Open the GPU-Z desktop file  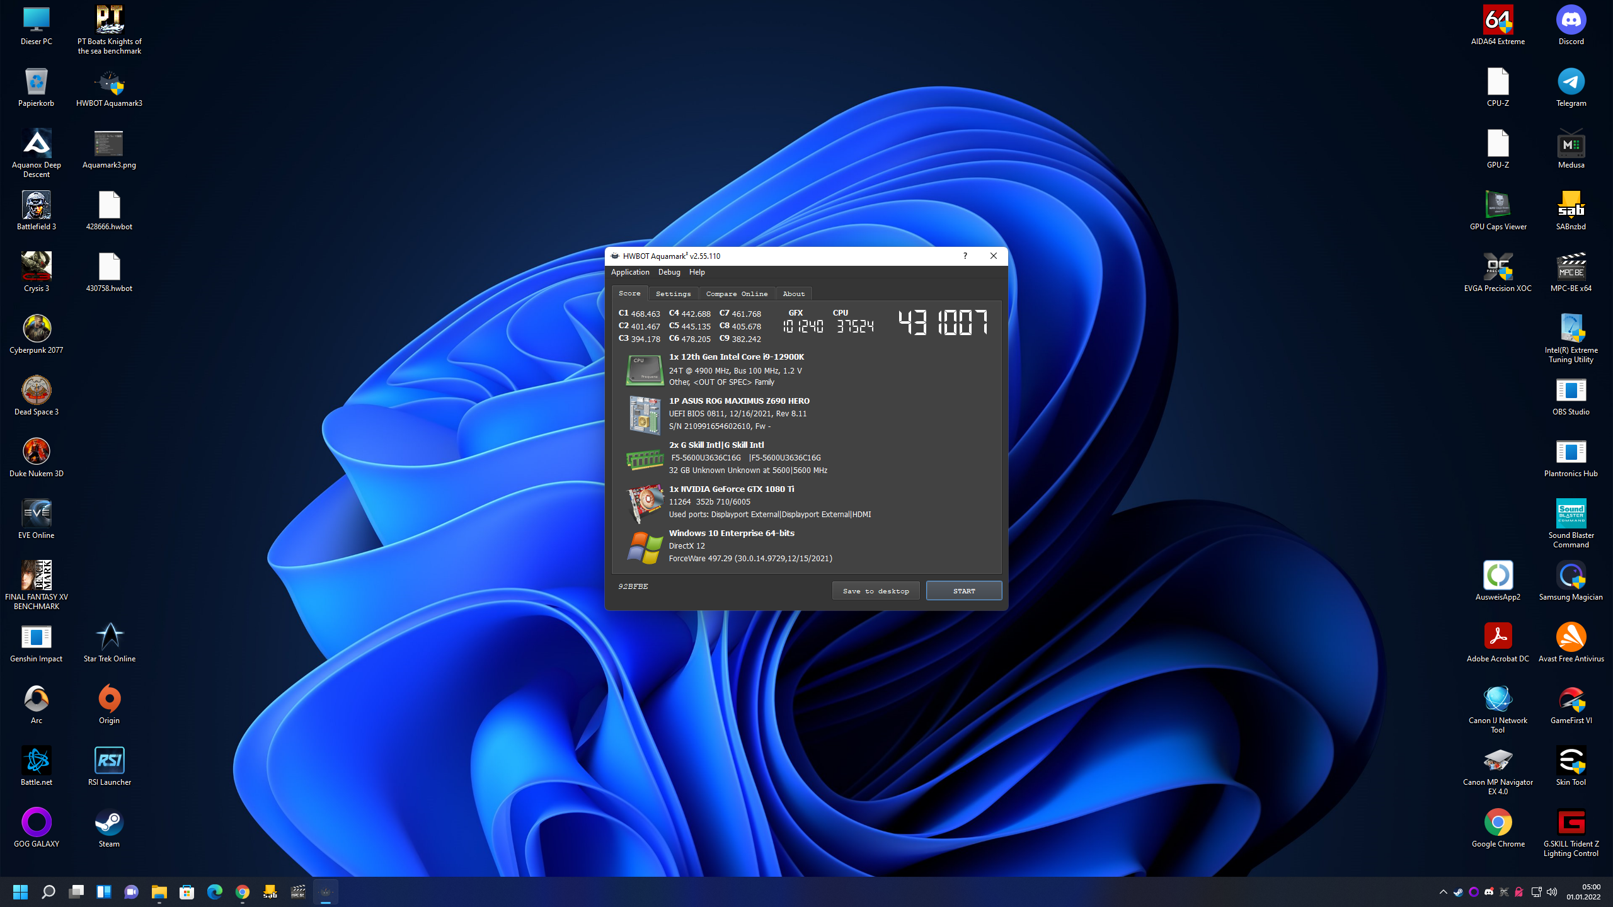tap(1498, 150)
